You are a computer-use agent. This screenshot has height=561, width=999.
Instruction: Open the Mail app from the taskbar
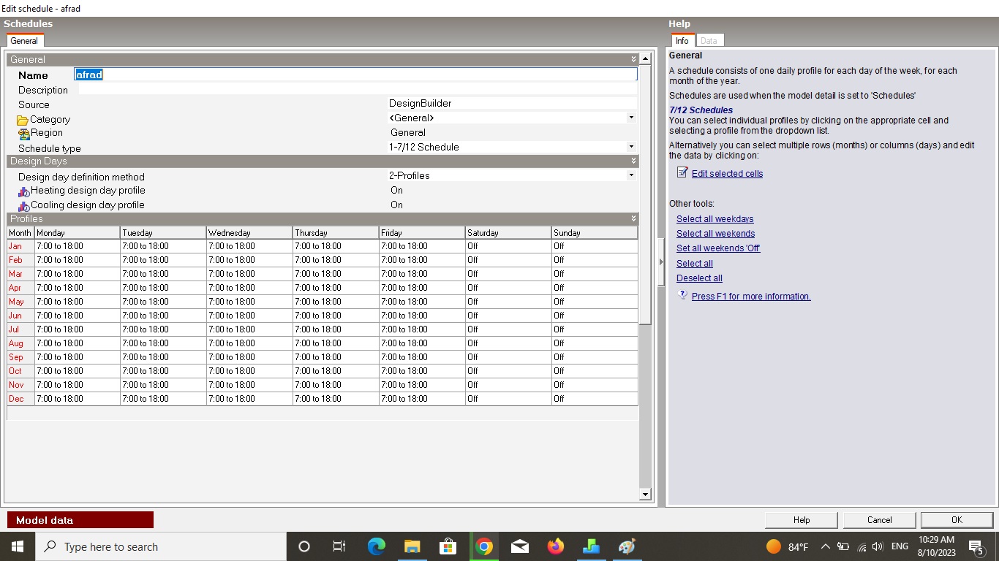pos(519,546)
